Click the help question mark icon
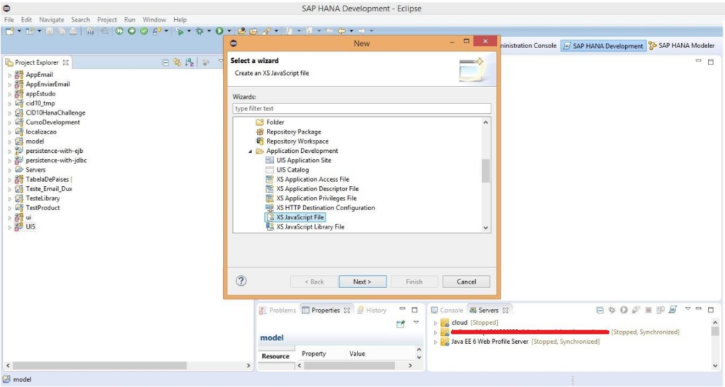Viewport: 725px width, 387px height. pos(241,281)
